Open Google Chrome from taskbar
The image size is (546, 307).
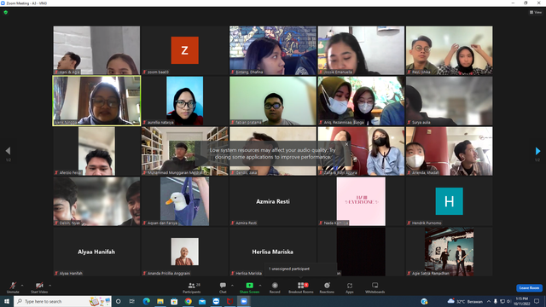pyautogui.click(x=188, y=301)
